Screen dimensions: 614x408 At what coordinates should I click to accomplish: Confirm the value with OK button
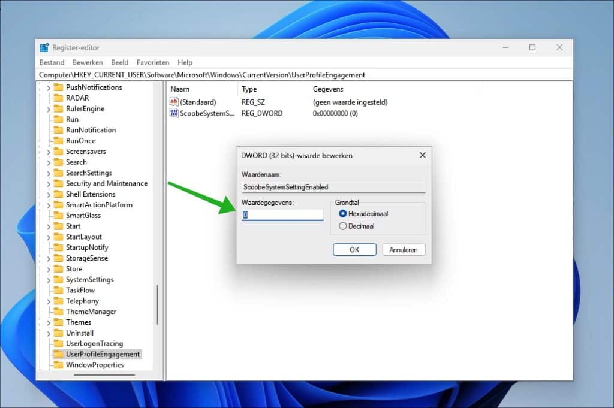(354, 250)
